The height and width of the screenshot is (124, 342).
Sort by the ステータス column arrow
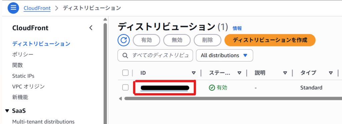point(239,73)
